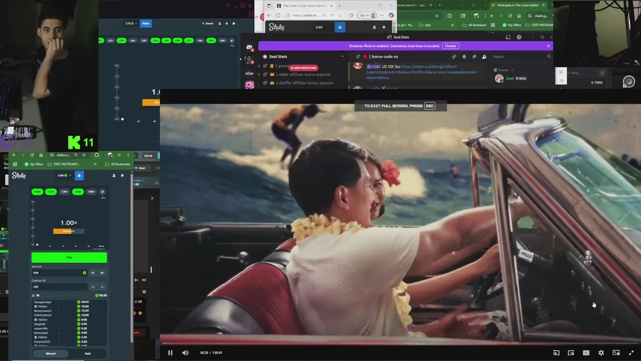The width and height of the screenshot is (641, 361).
Task: Open a new tab in Edge window
Action: coord(339,6)
